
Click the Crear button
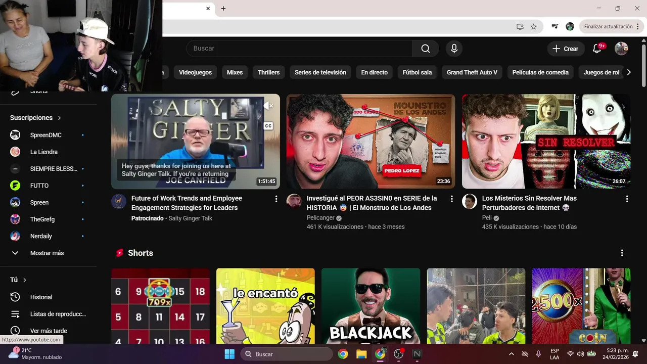566,49
